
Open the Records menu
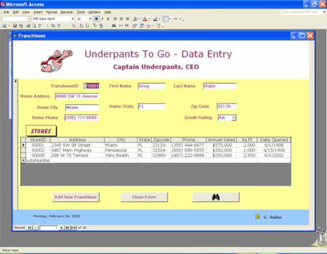tap(66, 12)
